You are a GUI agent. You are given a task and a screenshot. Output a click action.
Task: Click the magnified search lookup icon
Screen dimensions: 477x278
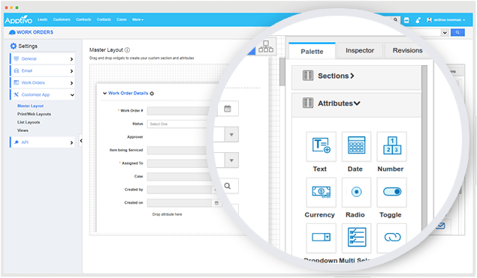[228, 186]
